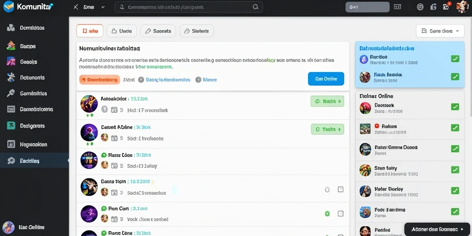Click the X icon beside header dropdown
472x236 pixels.
coord(76,7)
